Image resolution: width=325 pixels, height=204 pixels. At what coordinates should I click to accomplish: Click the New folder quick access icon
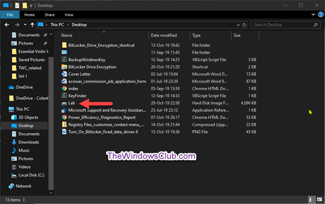click(25, 5)
